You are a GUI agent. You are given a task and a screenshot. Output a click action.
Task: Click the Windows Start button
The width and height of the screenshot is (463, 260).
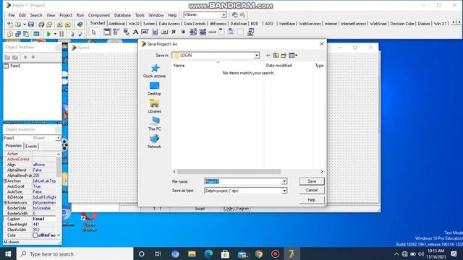click(8, 253)
